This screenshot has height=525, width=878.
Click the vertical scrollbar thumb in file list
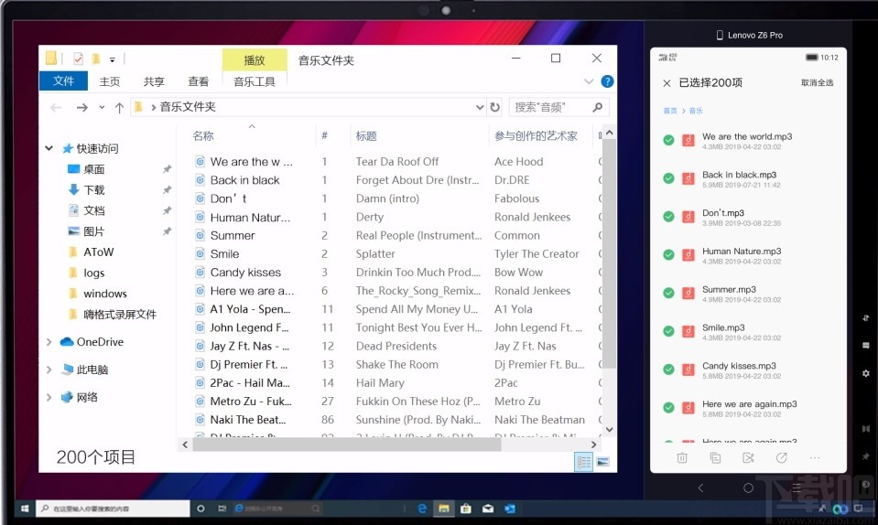609,254
